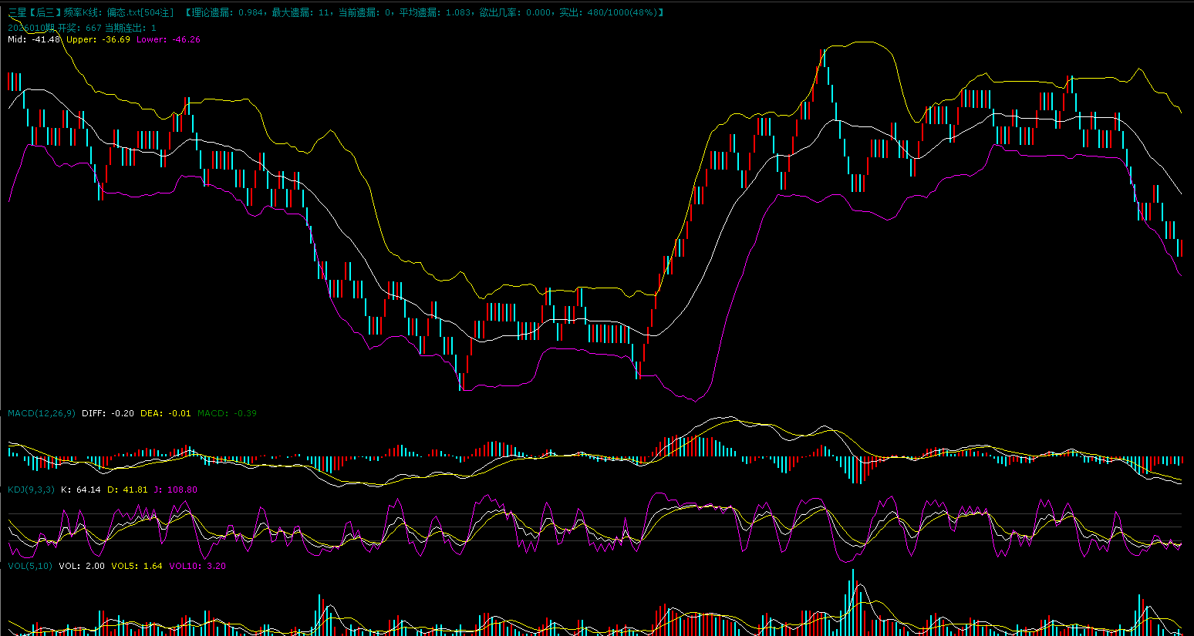Viewport: 1194px width, 636px height.
Task: Click the yellow Upper band value label
Action: (98, 39)
